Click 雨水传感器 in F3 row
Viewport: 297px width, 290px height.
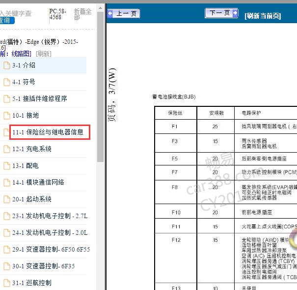pyautogui.click(x=254, y=141)
